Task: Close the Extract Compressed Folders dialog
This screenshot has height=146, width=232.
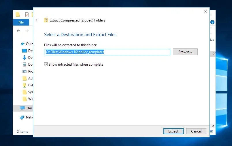Action: coord(205,11)
